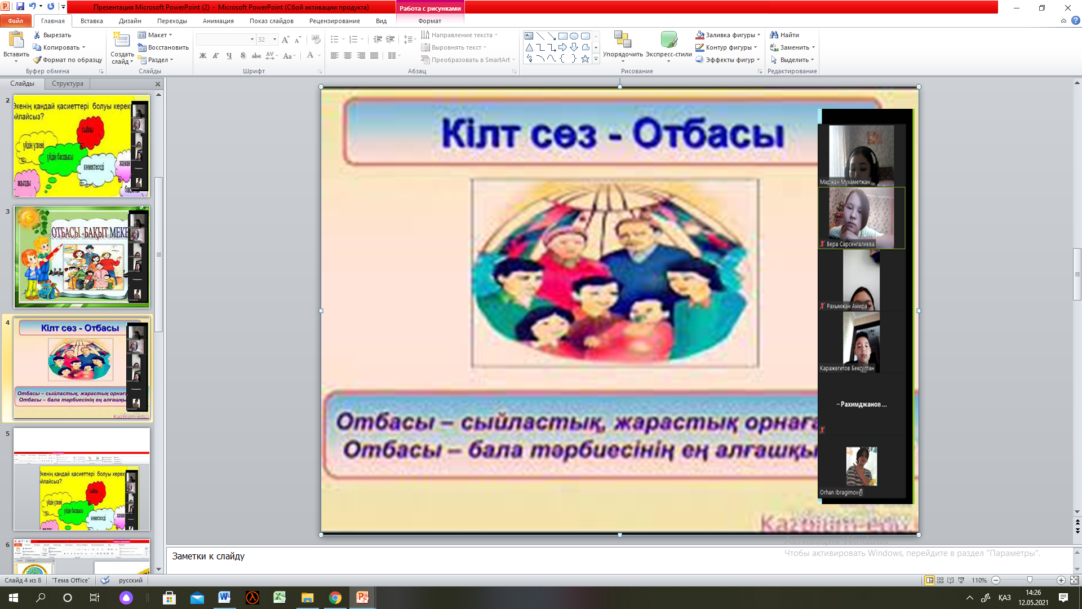Open the Дизайн ribbon tab
Screen dimensions: 1082x609
coord(130,21)
